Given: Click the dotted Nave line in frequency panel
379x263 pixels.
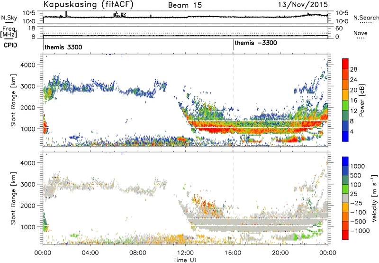Looking at the screenshot, I should tap(185, 33).
